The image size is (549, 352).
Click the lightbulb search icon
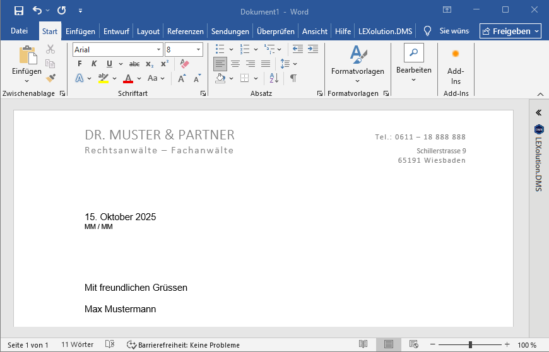(427, 31)
